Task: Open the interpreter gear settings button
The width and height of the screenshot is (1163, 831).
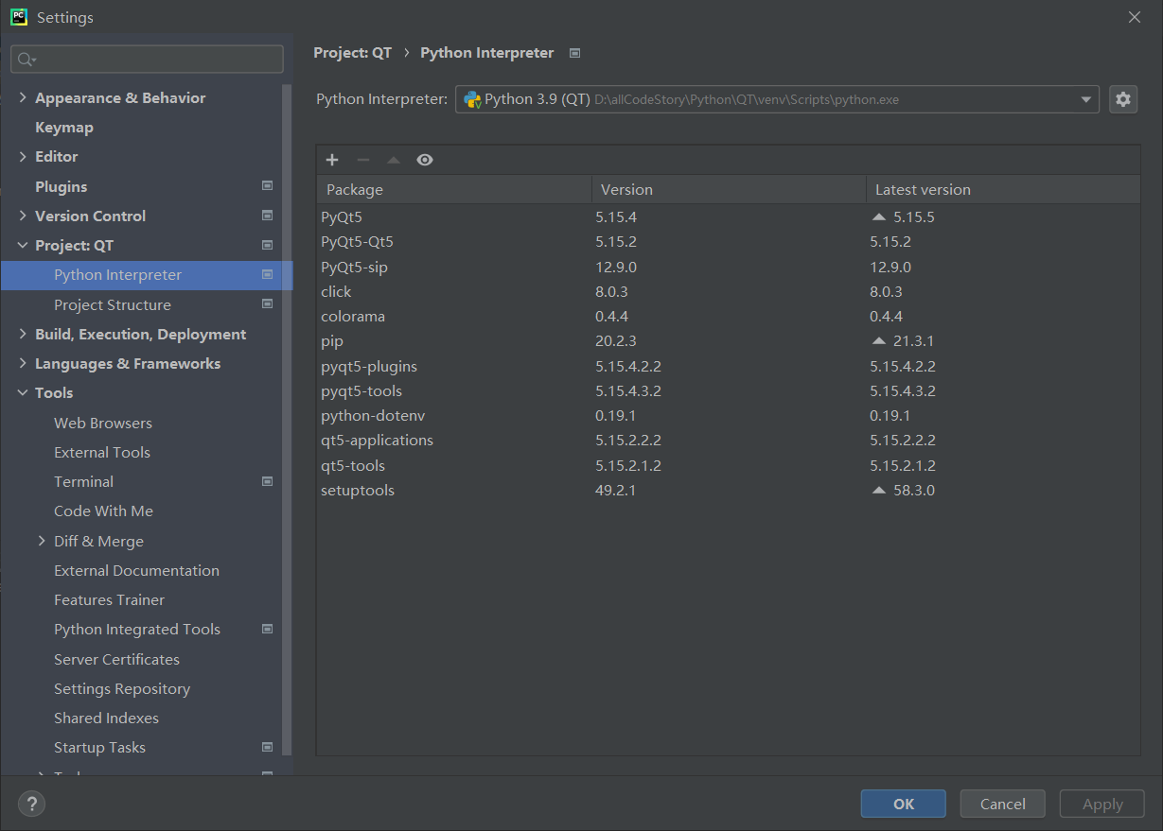Action: click(1123, 99)
